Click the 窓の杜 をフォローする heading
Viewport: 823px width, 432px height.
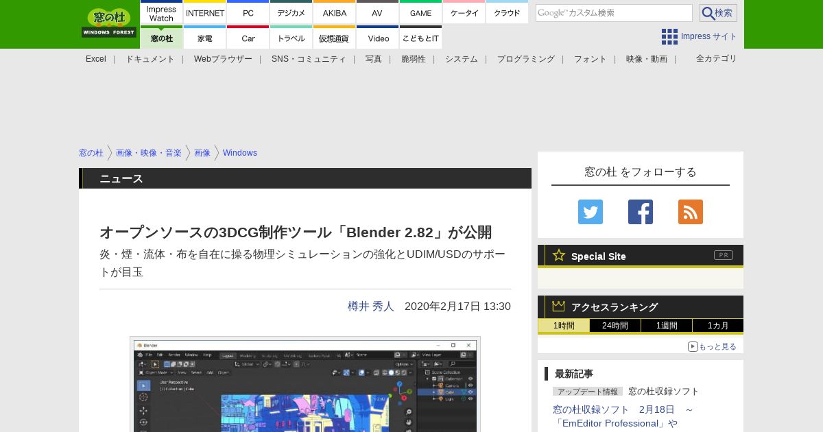pos(641,171)
